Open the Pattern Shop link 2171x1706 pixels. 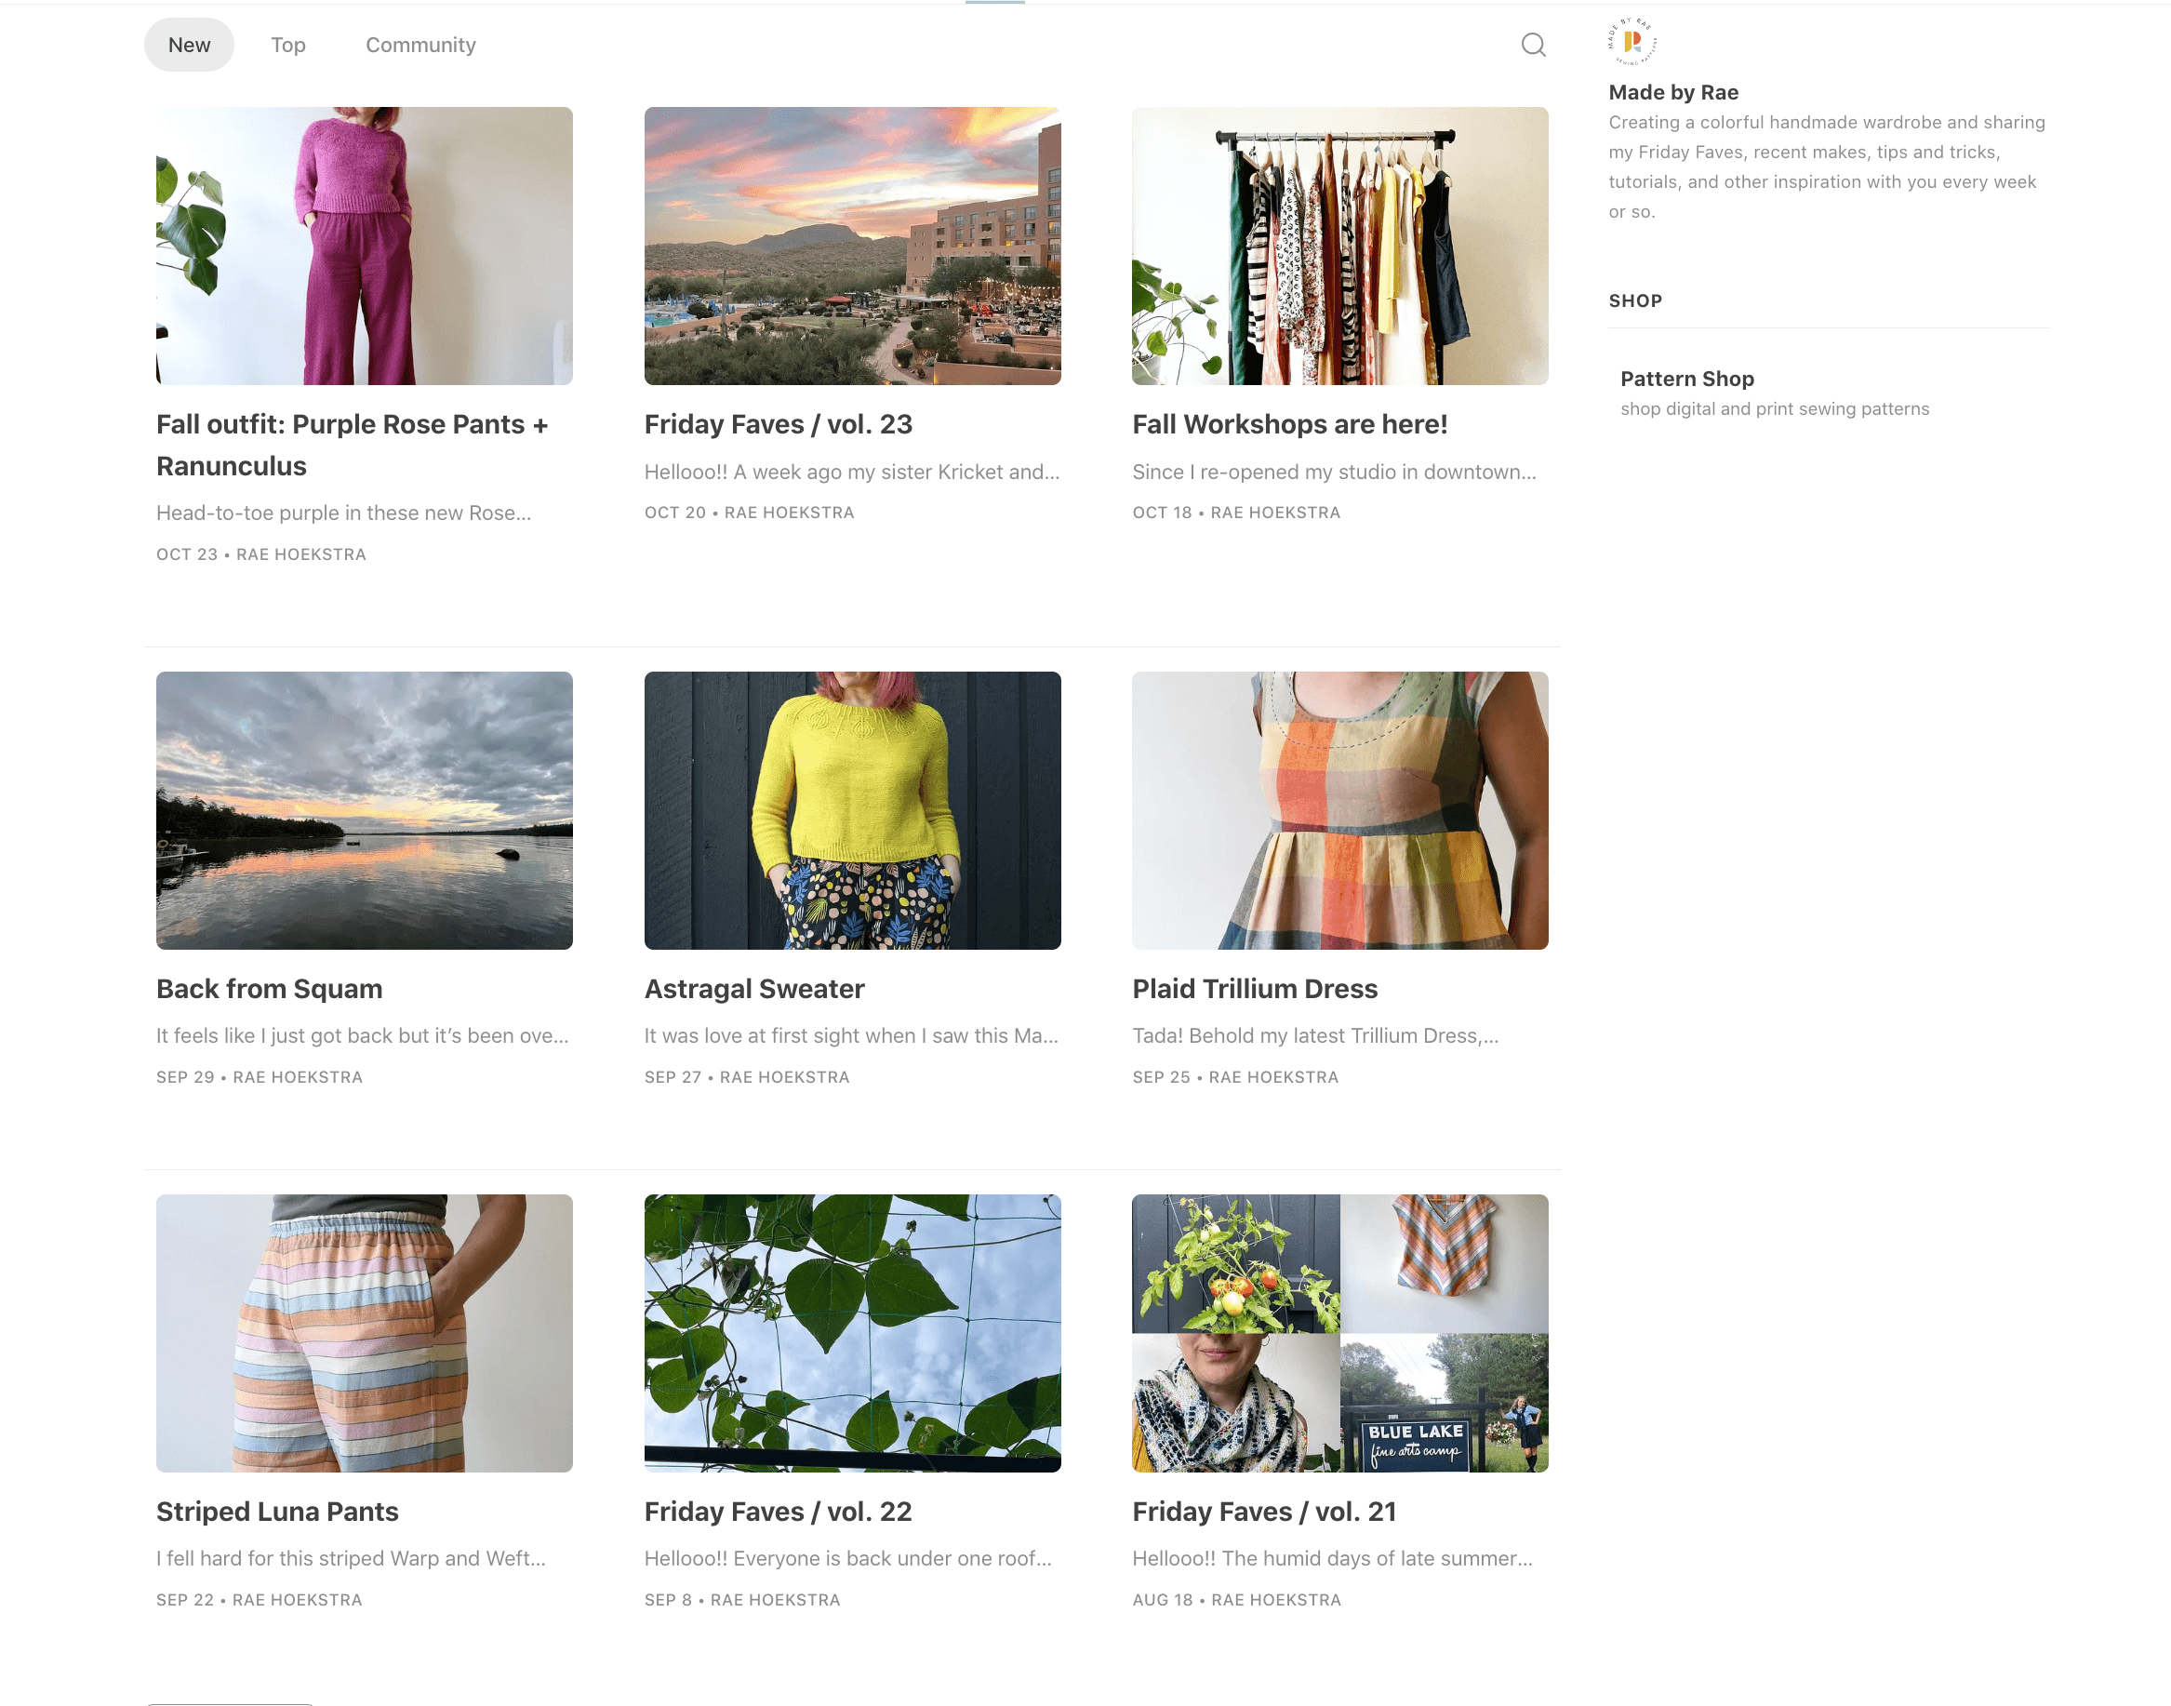click(1686, 379)
